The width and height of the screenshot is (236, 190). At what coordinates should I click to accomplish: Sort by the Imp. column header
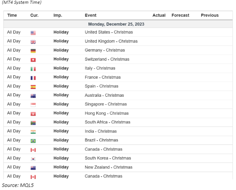coord(58,15)
